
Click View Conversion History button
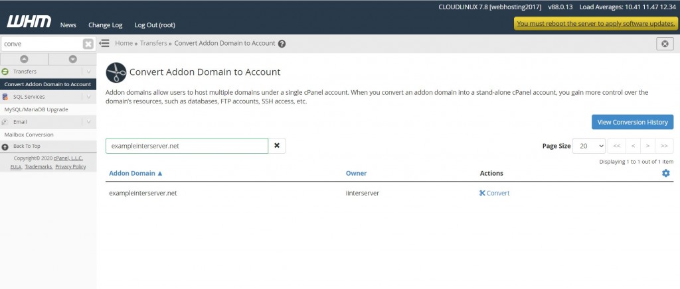click(632, 122)
